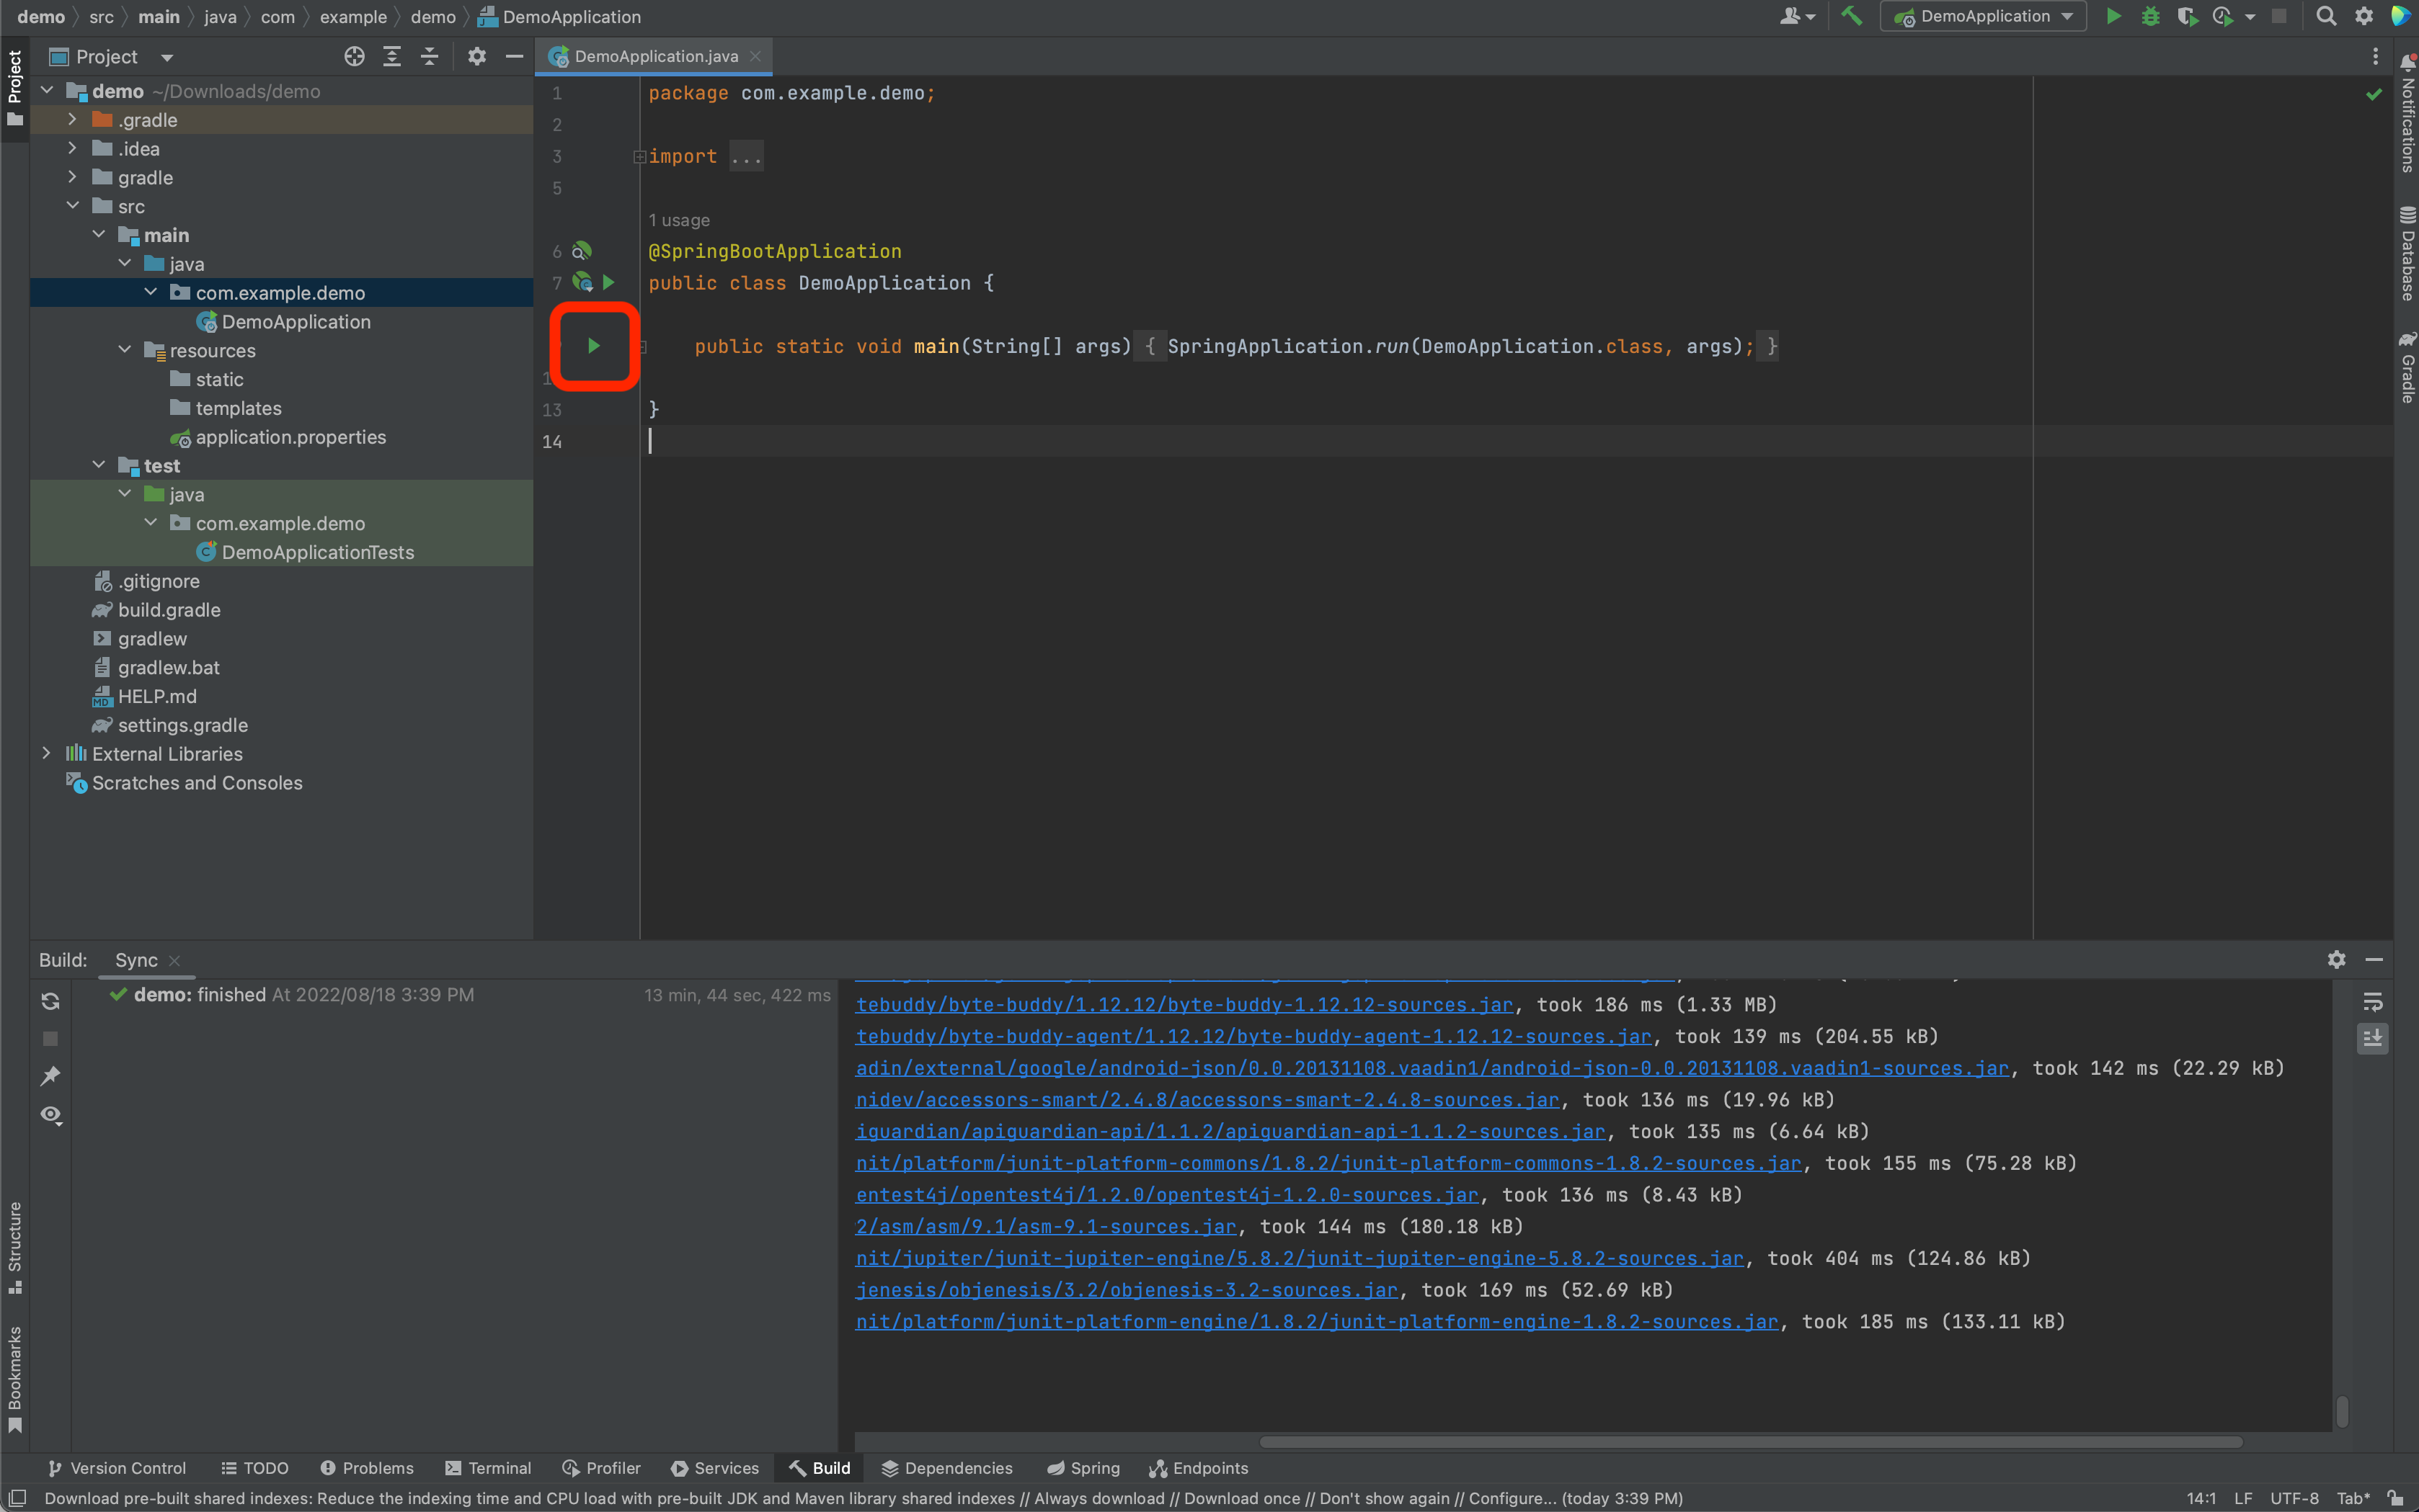
Task: Toggle the eye view options in Build panel
Action: 50,1114
